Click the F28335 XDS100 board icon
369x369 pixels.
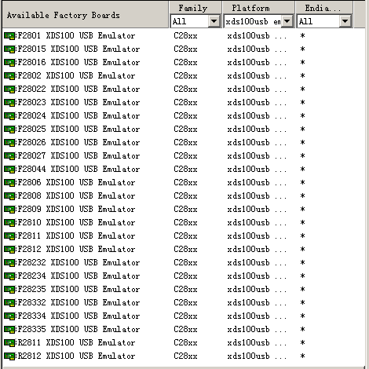coord(9,329)
